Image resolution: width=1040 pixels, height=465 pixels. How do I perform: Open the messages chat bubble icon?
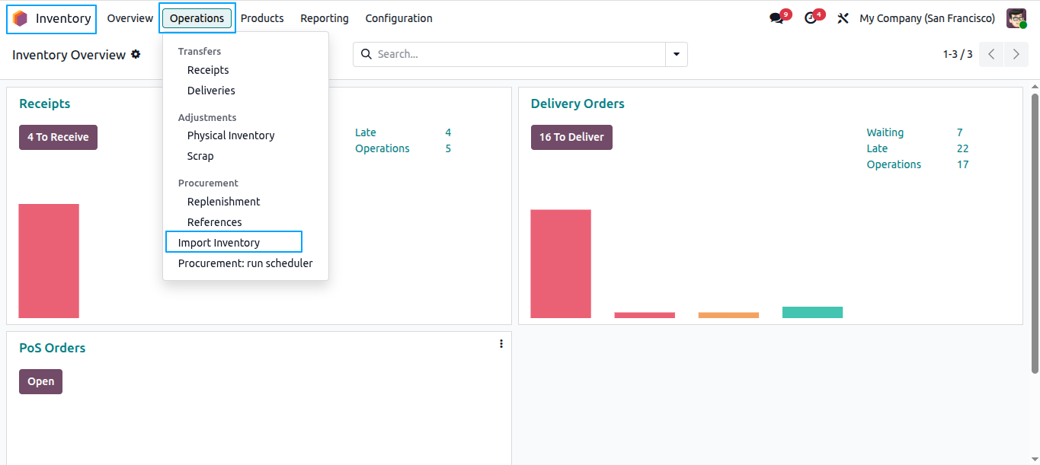tap(776, 18)
